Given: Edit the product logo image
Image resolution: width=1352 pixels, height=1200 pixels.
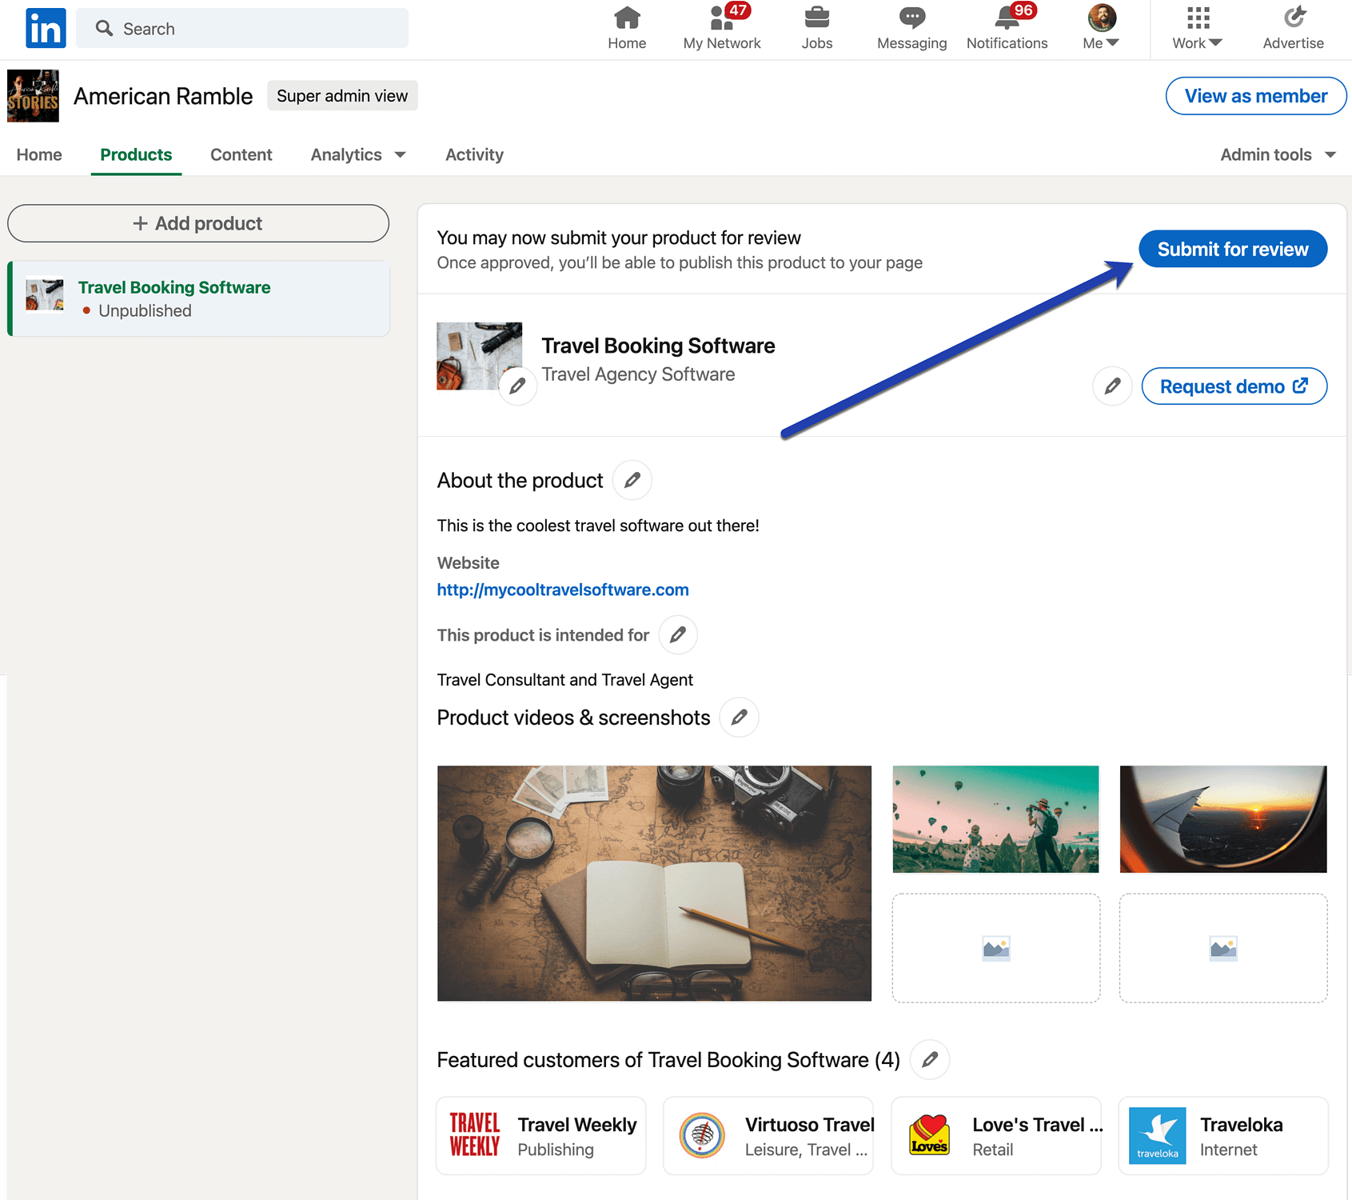Looking at the screenshot, I should [x=518, y=386].
